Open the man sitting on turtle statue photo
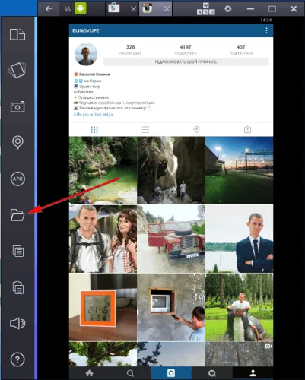The width and height of the screenshot is (305, 380). [x=240, y=307]
